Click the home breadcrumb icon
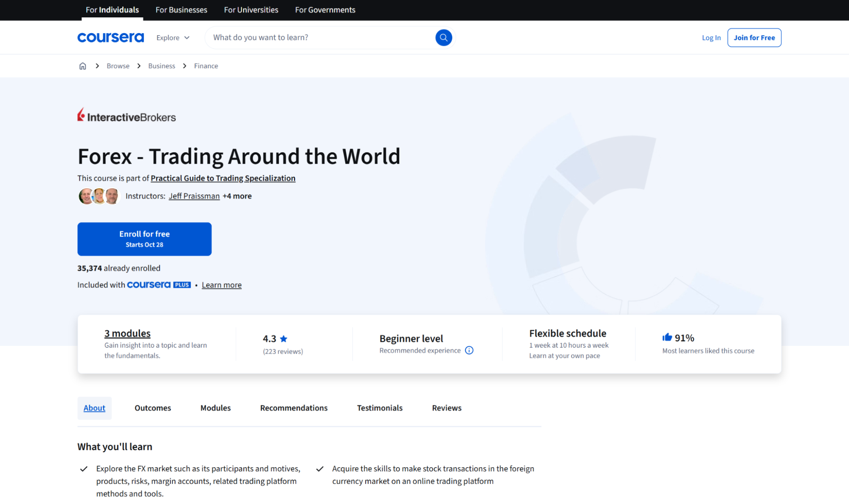Screen dimensions: 849x502 83,66
